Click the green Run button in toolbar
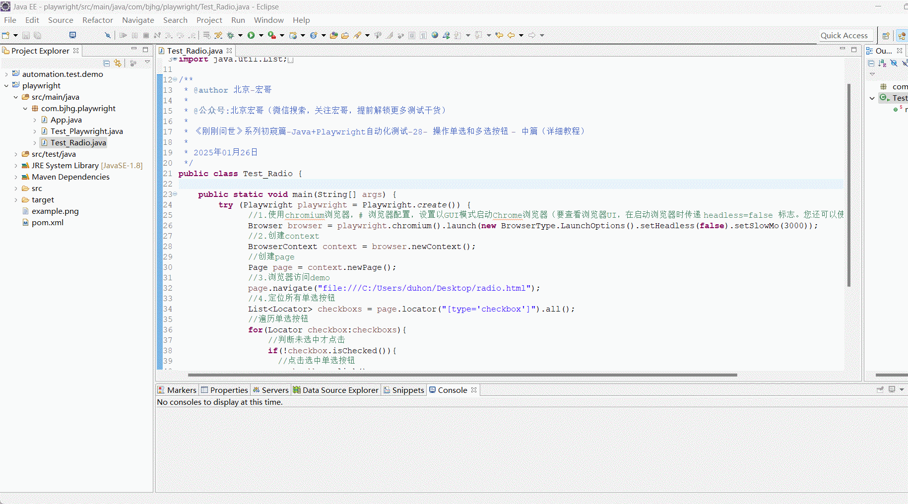Viewport: 908px width, 504px height. click(251, 35)
